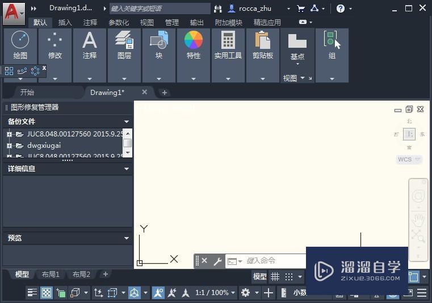Toggle the drawing grid display
432x303 pixels.
click(x=275, y=276)
